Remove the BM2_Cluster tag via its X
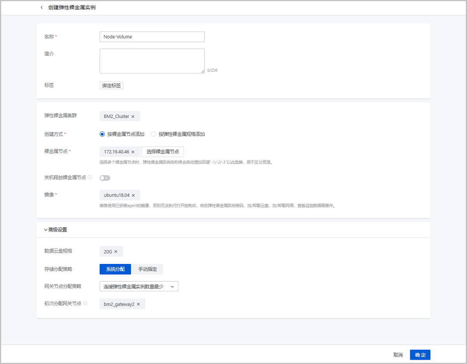467x364 pixels. [x=133, y=116]
